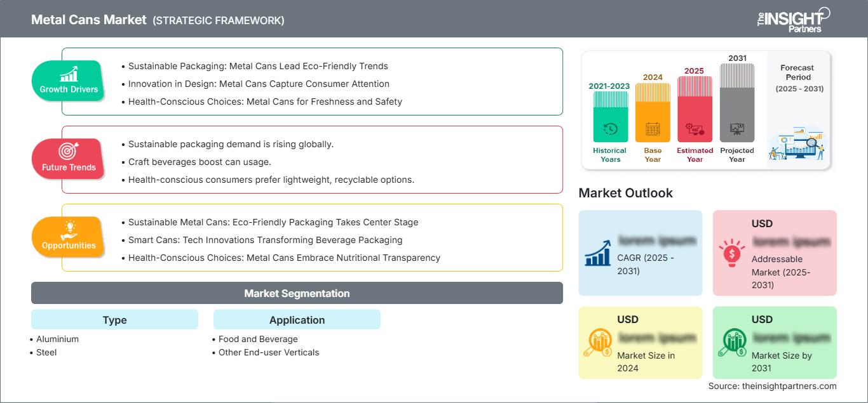Click the Forecast Period analytics illustration

point(797,145)
